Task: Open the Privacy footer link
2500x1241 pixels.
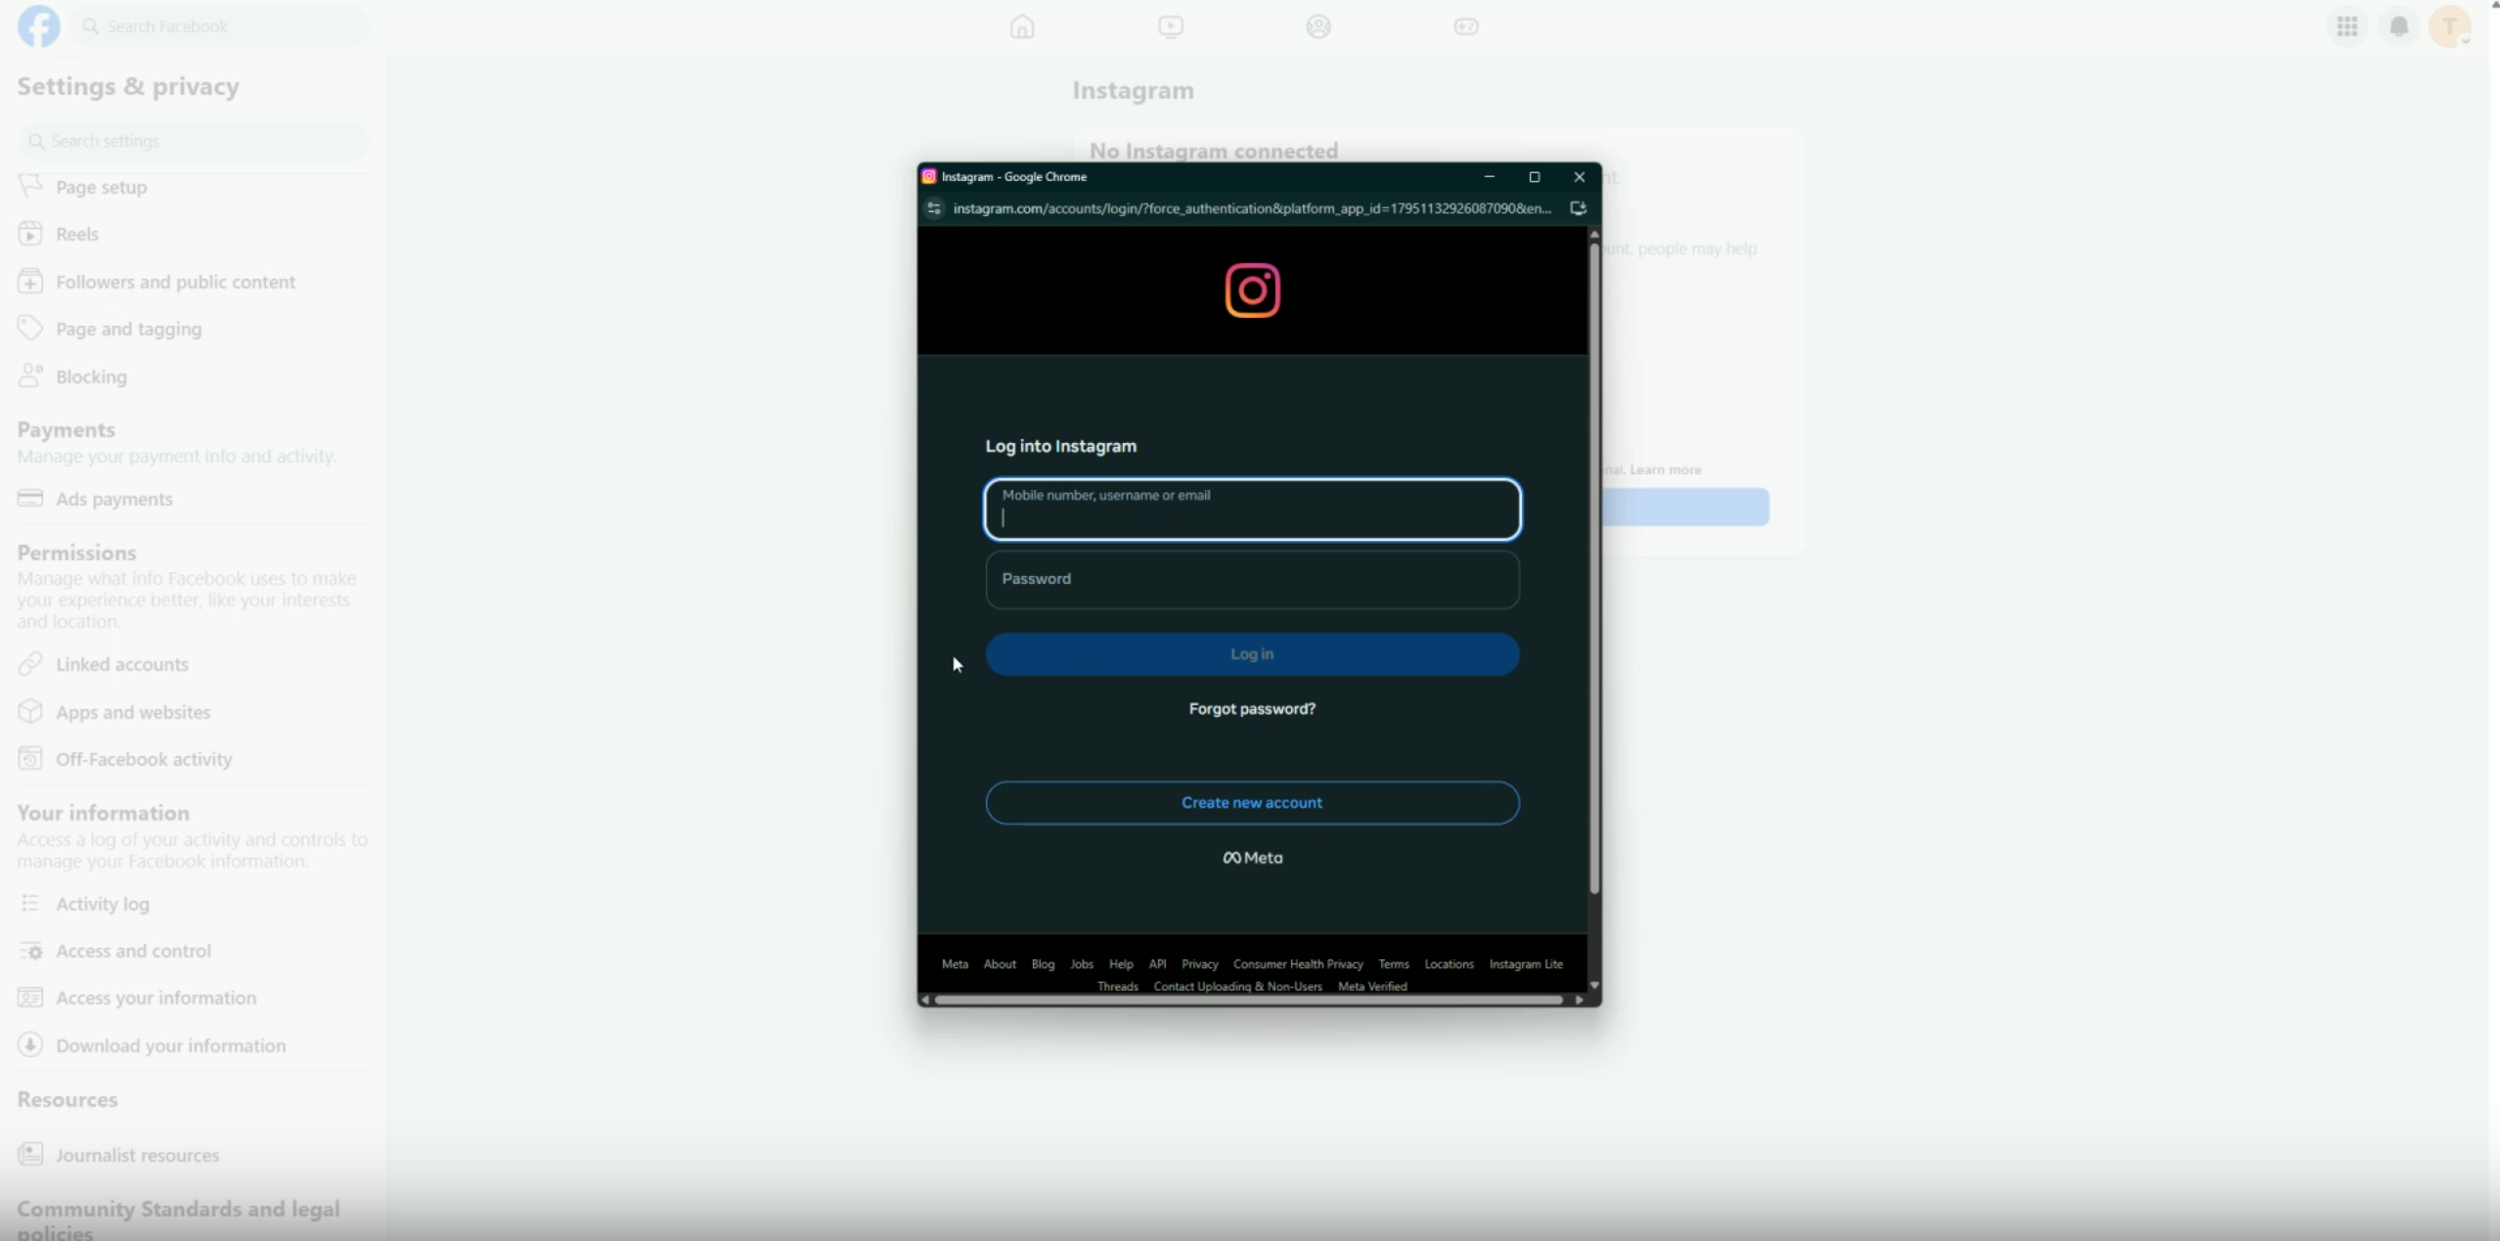Action: tap(1199, 964)
